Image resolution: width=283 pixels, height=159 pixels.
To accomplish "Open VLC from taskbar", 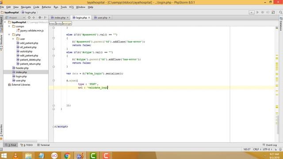I will [16, 155].
